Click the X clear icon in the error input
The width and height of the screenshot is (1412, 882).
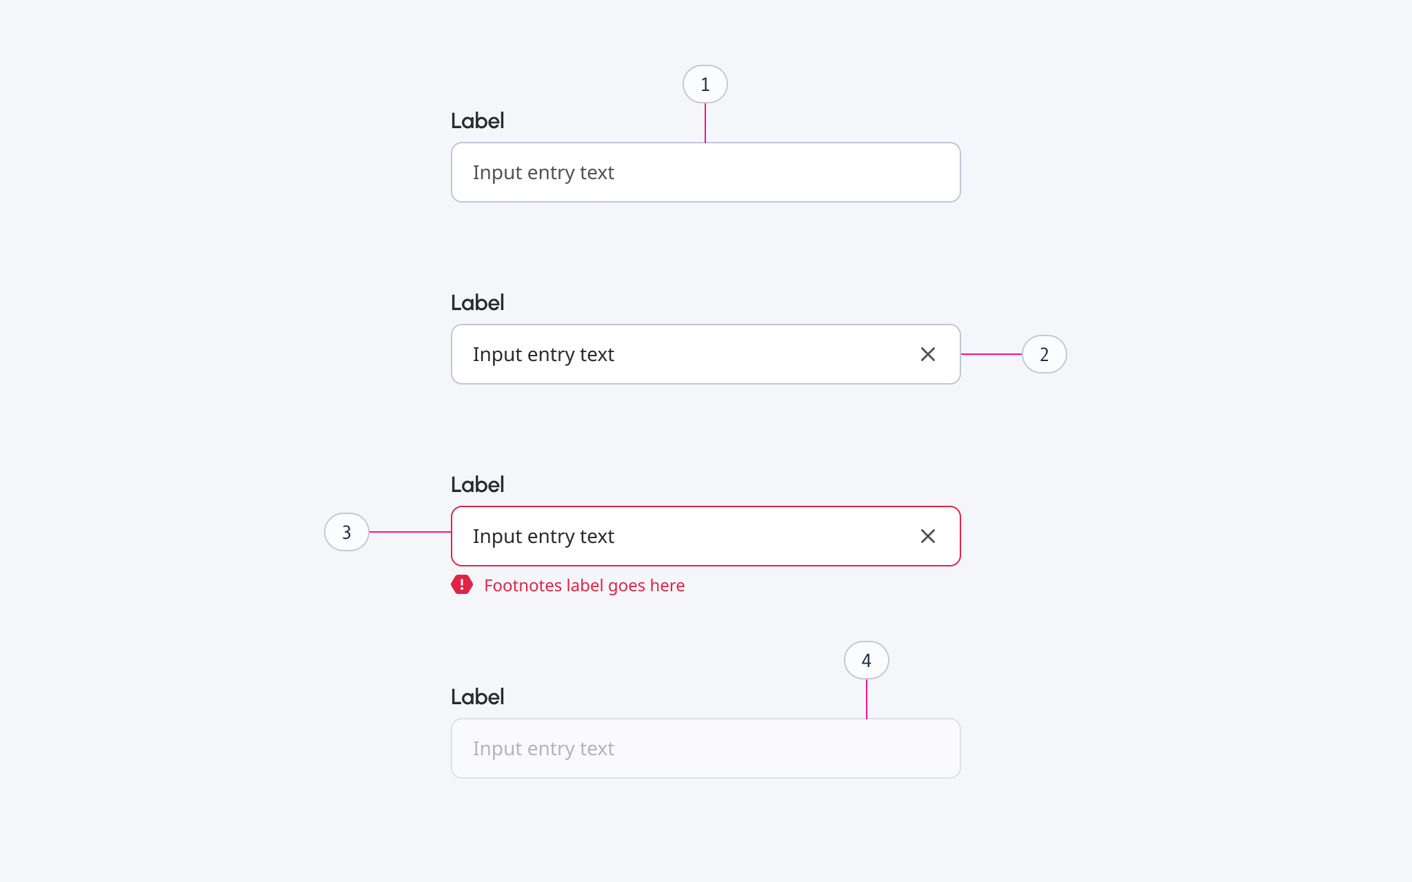click(928, 536)
